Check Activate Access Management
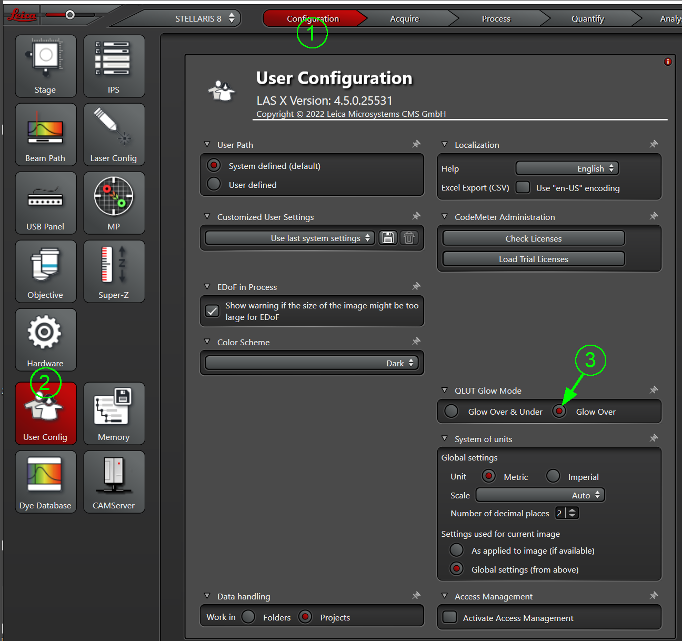Image resolution: width=682 pixels, height=641 pixels. [x=450, y=617]
